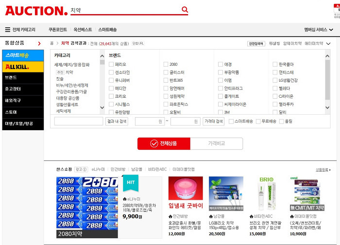This screenshot has width=340, height=245.
Task: Open the 쿠폰포인트 menu
Action: point(58,30)
